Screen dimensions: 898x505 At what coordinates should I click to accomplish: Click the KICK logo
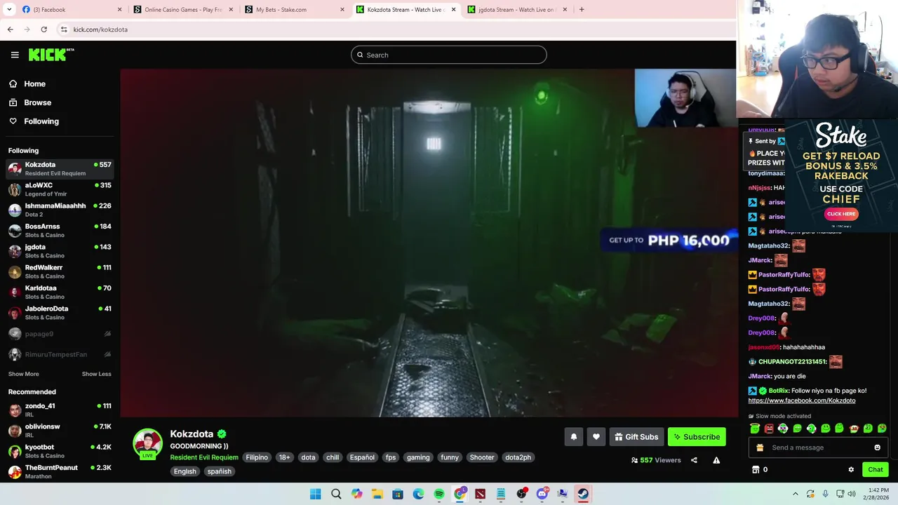point(51,55)
